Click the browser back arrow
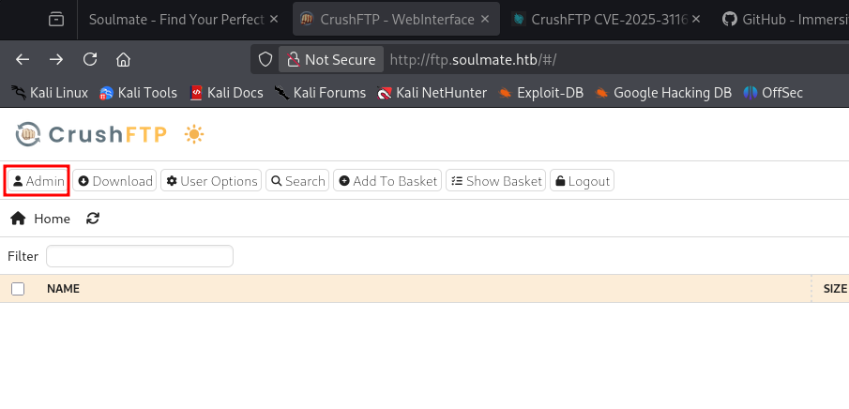Viewport: 849px width, 409px height. (x=23, y=59)
